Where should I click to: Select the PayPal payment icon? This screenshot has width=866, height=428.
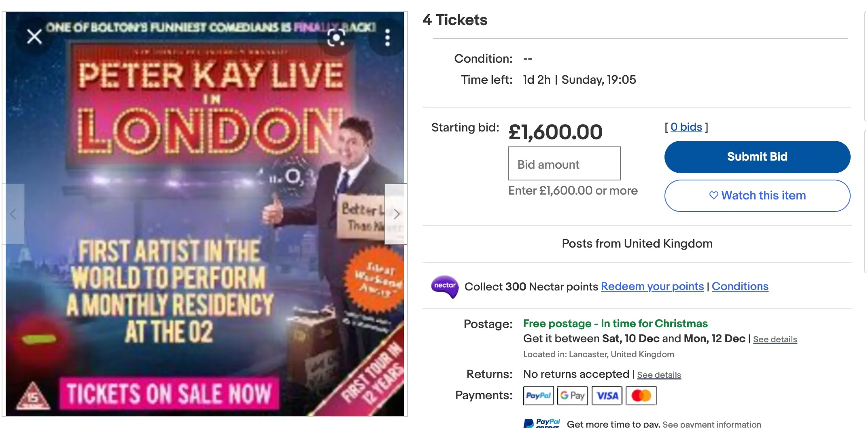coord(538,395)
